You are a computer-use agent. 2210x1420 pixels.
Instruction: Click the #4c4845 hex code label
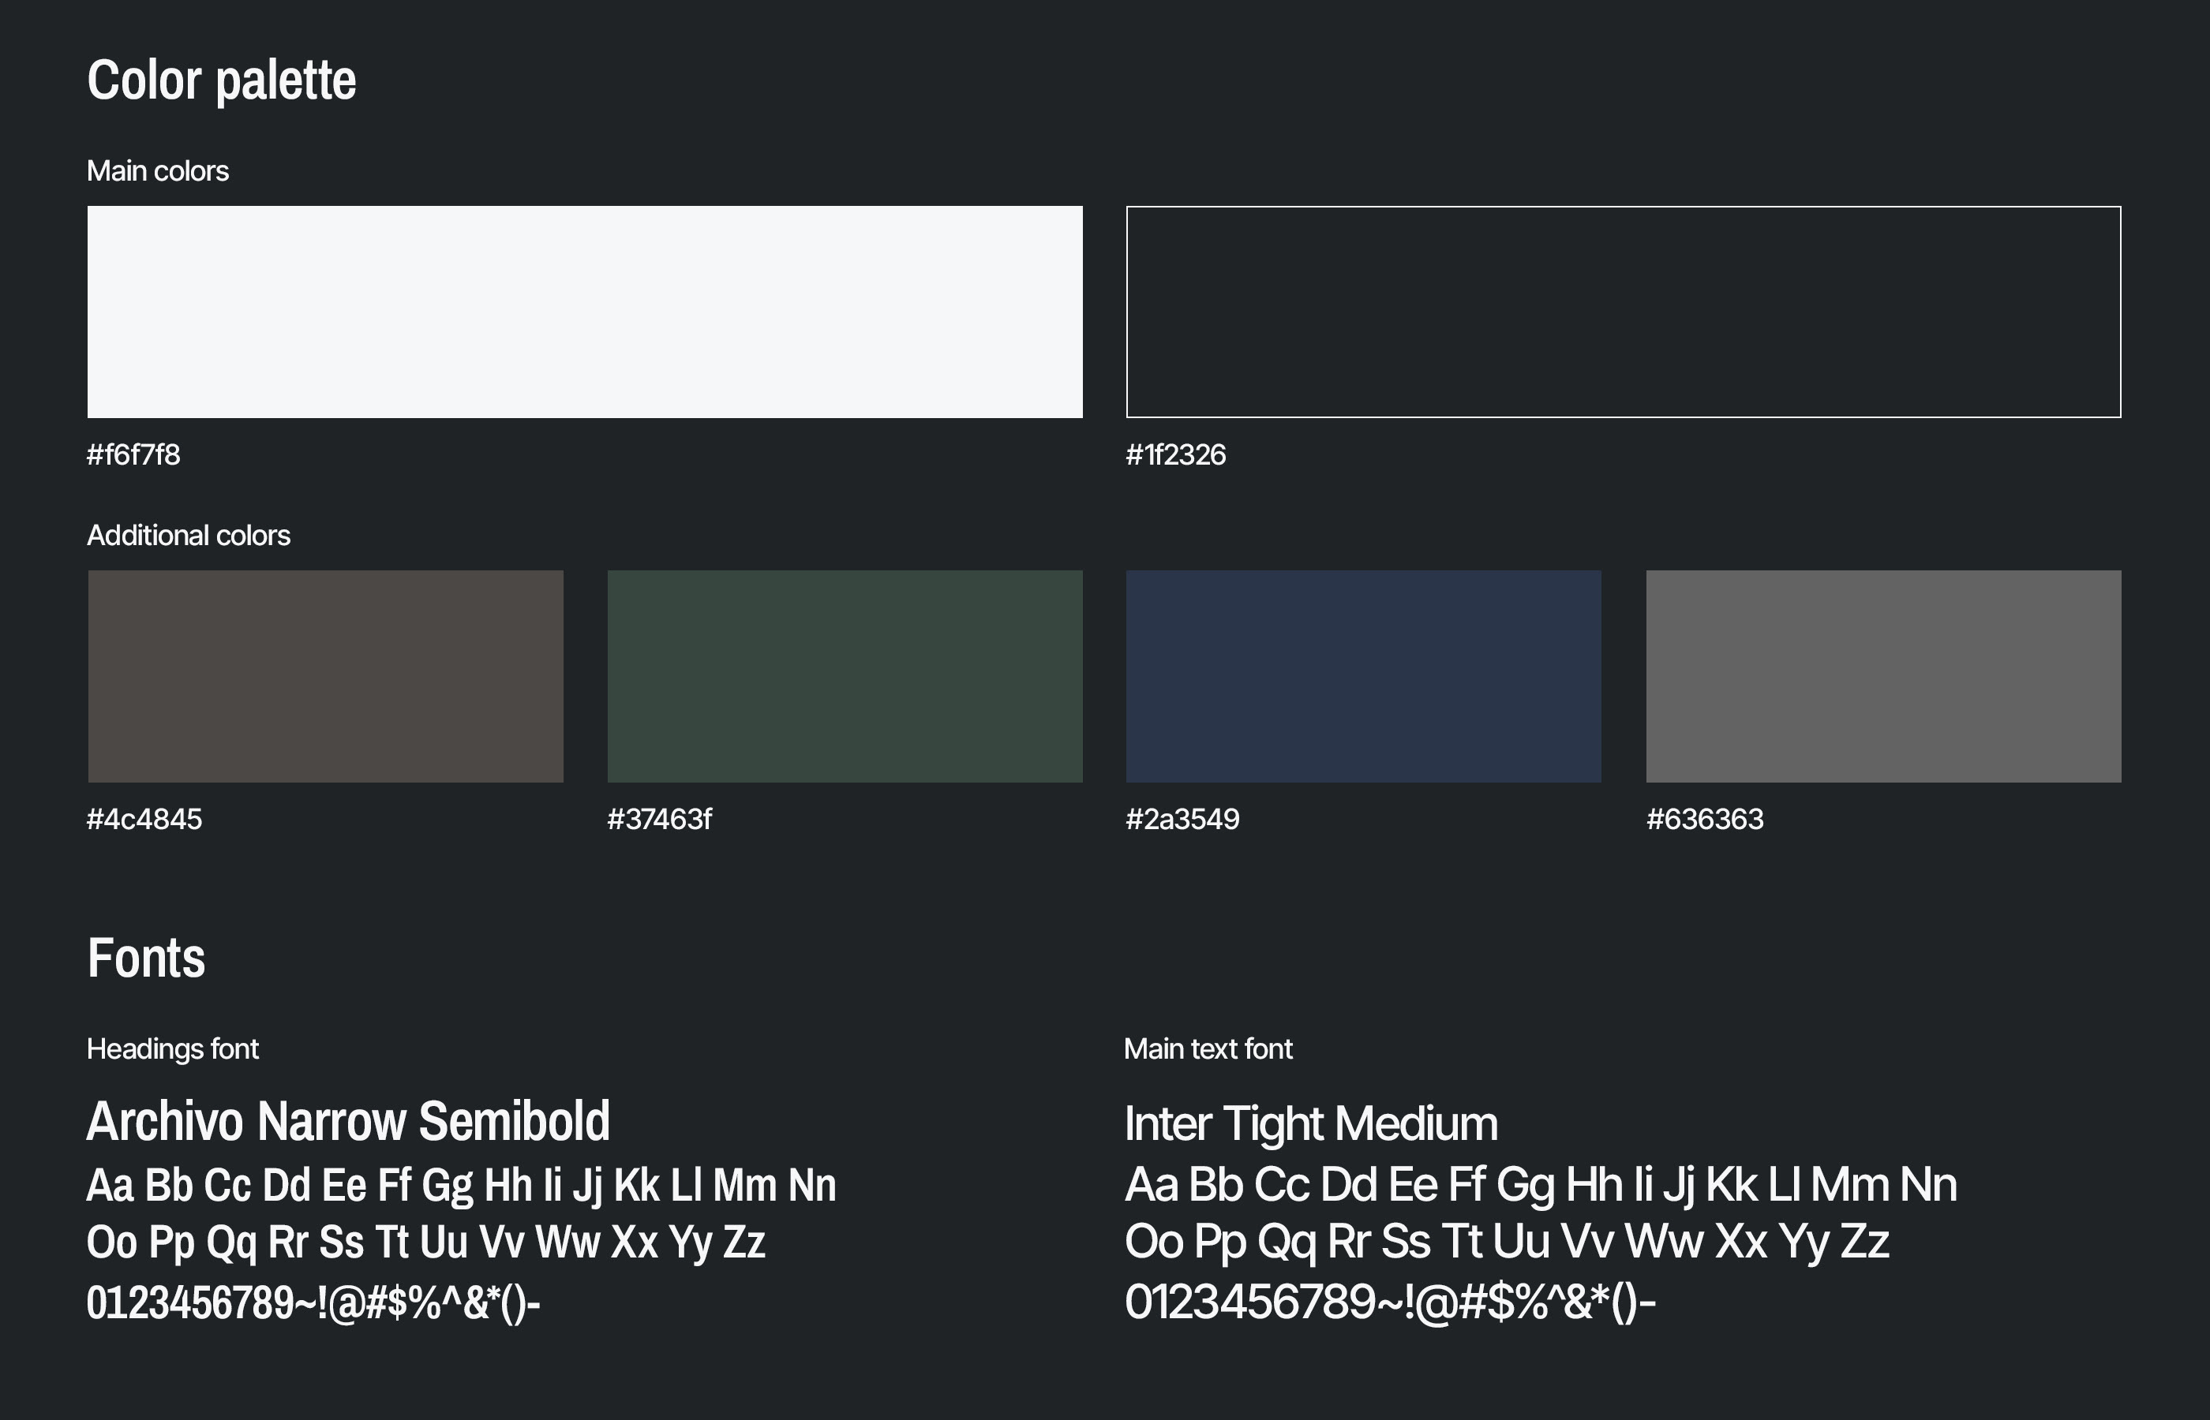[x=144, y=819]
